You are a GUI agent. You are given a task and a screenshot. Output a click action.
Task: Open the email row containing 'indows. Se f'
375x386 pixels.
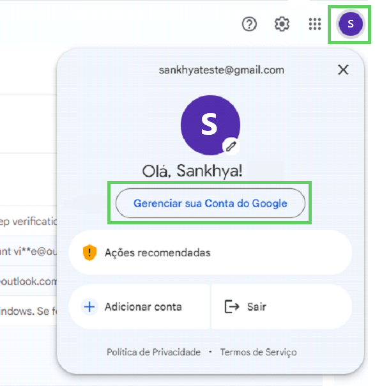[28, 311]
